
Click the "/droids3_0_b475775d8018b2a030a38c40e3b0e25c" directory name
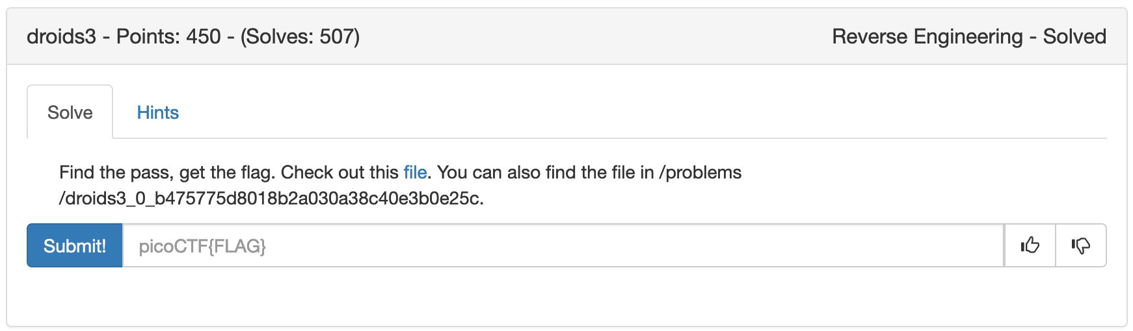coord(270,199)
